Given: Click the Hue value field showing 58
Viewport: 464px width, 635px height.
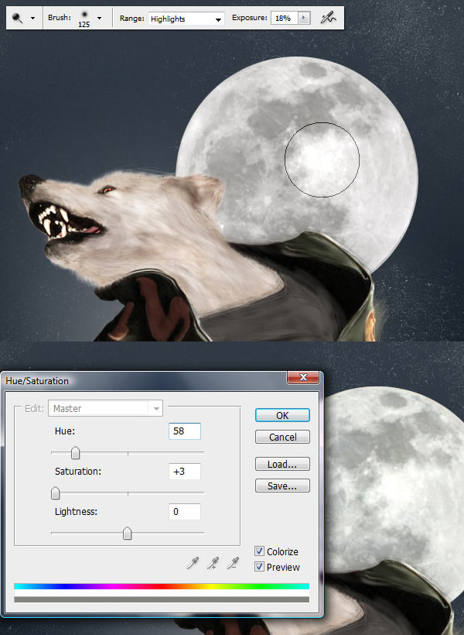Looking at the screenshot, I should (x=185, y=431).
